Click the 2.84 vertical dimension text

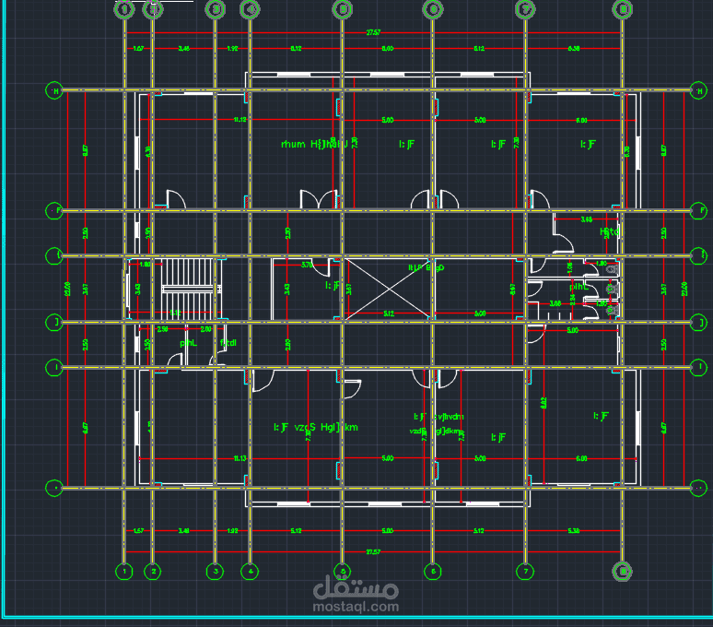572,299
